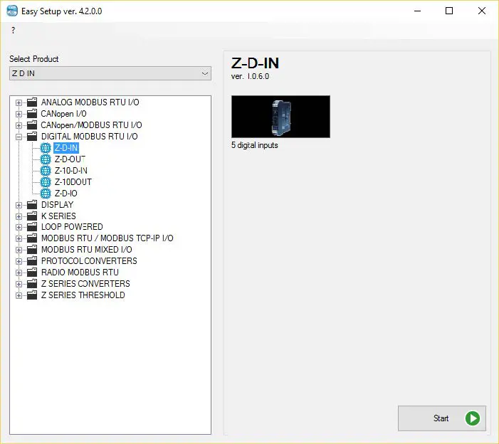Image resolution: width=499 pixels, height=444 pixels.
Task: Minimize the Easy Setup window
Action: click(x=418, y=11)
